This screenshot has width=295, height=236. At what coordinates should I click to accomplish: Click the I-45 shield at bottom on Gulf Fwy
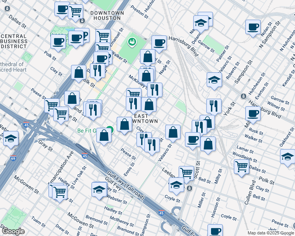pos(161,212)
